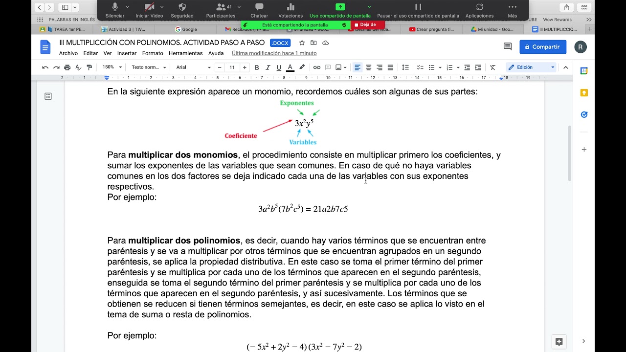
Task: Toggle underline formatting
Action: pyautogui.click(x=279, y=67)
